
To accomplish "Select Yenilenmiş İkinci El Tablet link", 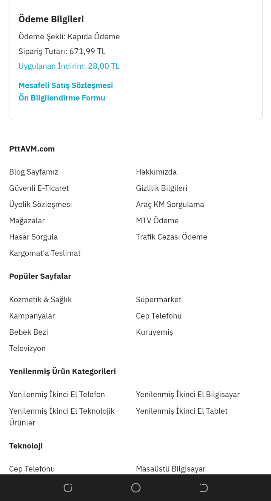I will tap(182, 411).
